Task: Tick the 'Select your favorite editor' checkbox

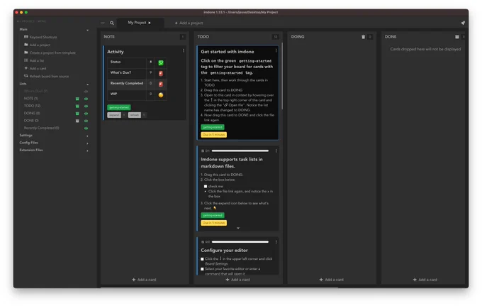Action: pos(202,269)
